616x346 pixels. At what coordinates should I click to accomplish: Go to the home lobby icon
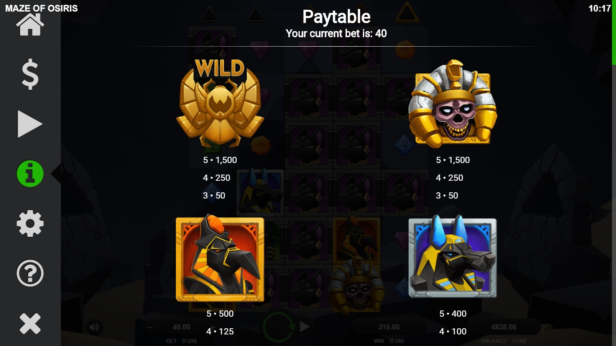pos(30,25)
